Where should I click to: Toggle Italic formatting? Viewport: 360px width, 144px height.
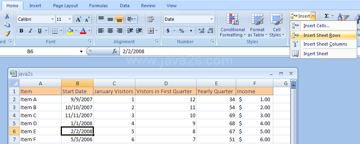coord(30,31)
